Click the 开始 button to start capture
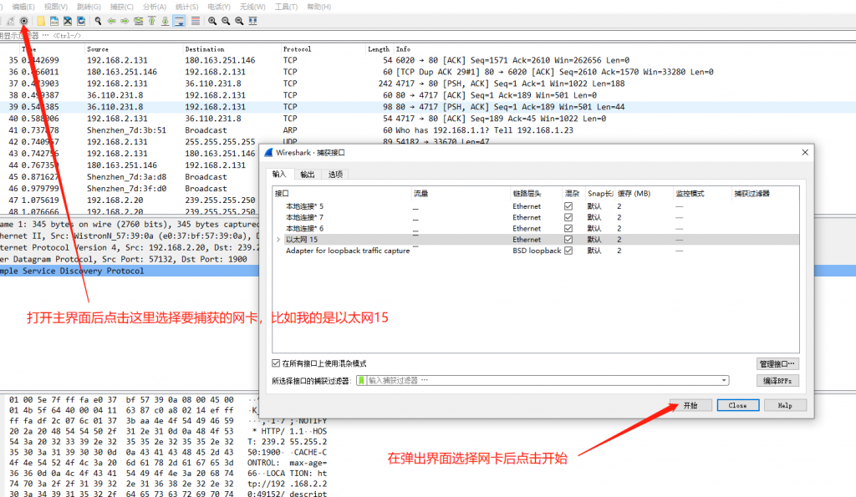856x497 pixels. click(690, 404)
